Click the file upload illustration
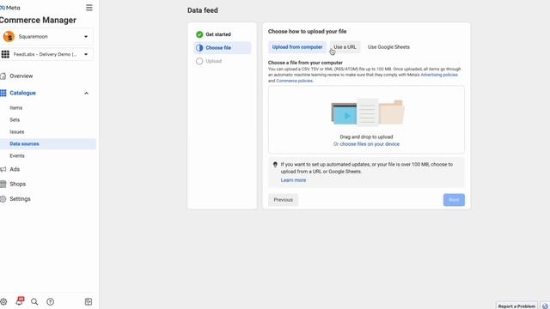550x309 pixels. coord(368,112)
